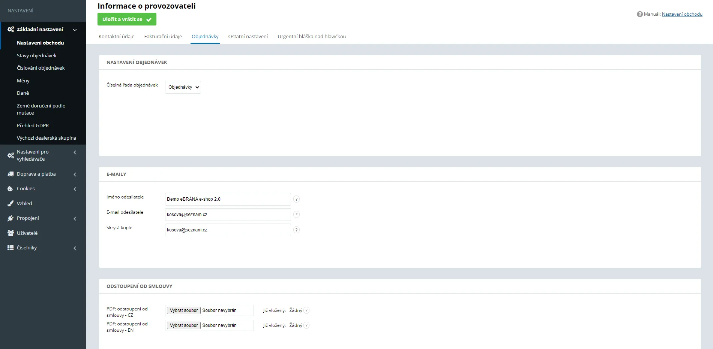Image resolution: width=713 pixels, height=349 pixels.
Task: Open the Ostatní nastavení tab
Action: tap(248, 37)
